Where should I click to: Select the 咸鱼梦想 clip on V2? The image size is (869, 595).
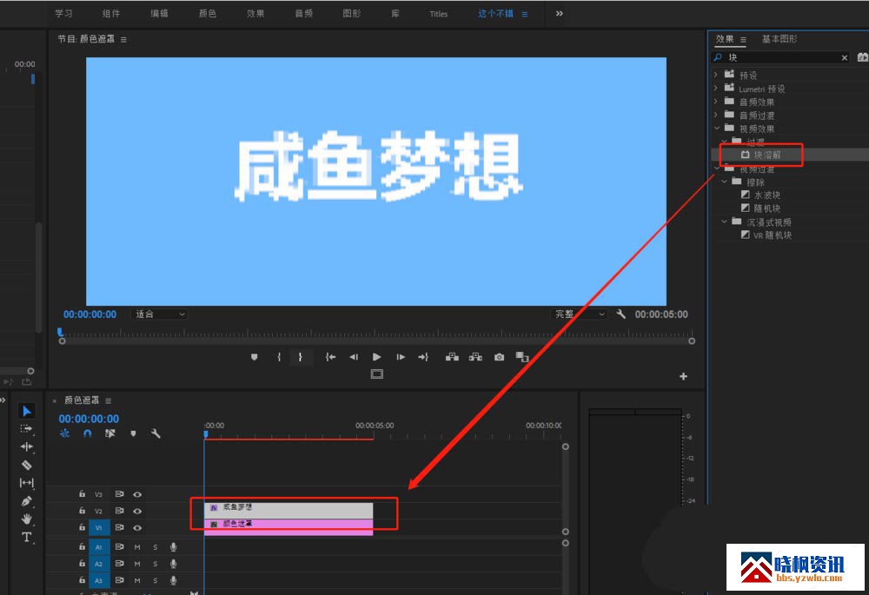click(x=289, y=510)
